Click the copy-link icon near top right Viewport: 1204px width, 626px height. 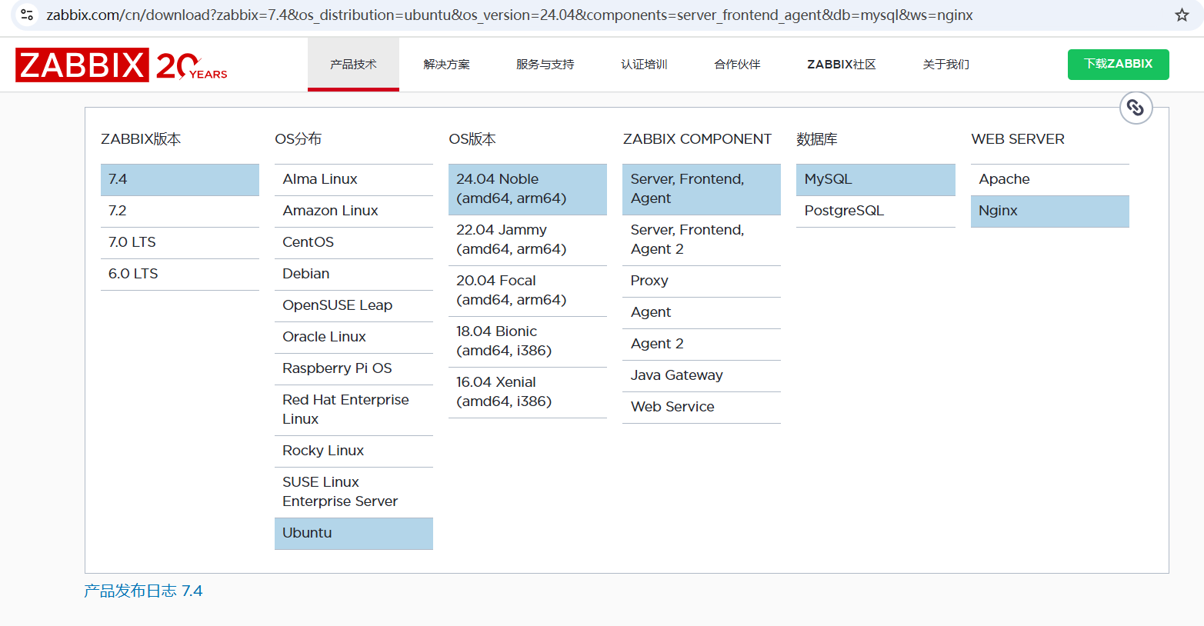pyautogui.click(x=1136, y=108)
